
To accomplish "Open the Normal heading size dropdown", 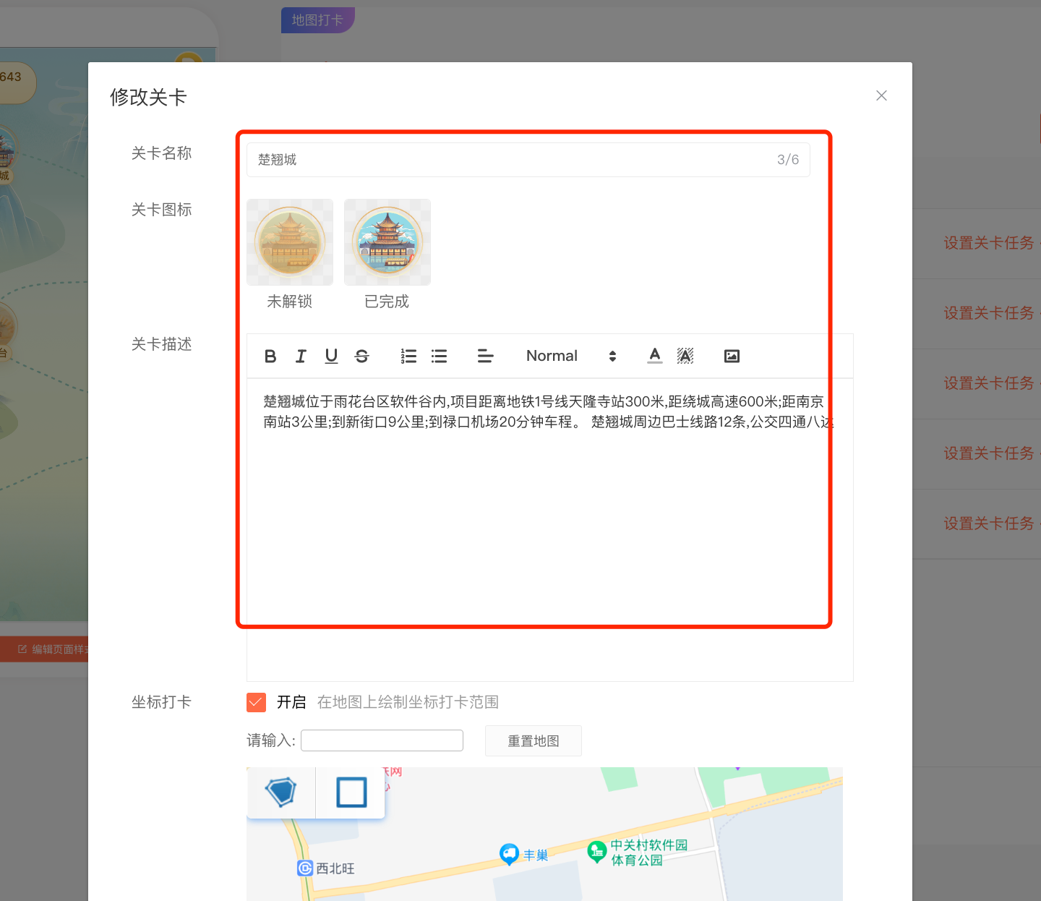I will [571, 356].
